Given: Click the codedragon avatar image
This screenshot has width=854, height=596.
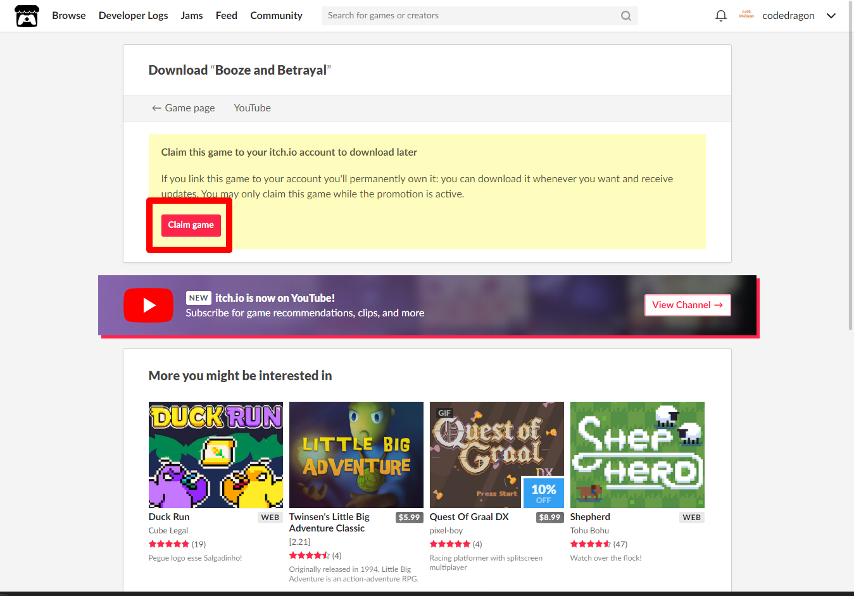Looking at the screenshot, I should pyautogui.click(x=746, y=15).
